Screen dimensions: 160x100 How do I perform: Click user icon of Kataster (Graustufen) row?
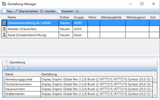4,29
